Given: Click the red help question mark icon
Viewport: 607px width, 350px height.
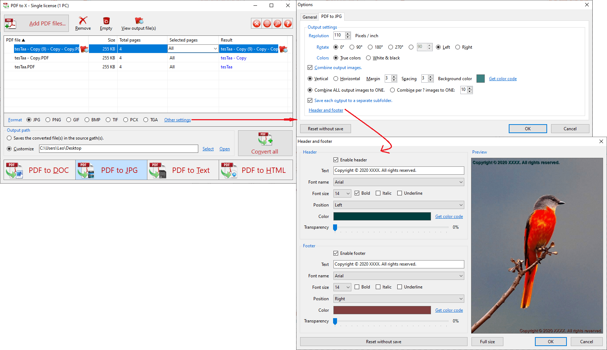Looking at the screenshot, I should [x=288, y=24].
